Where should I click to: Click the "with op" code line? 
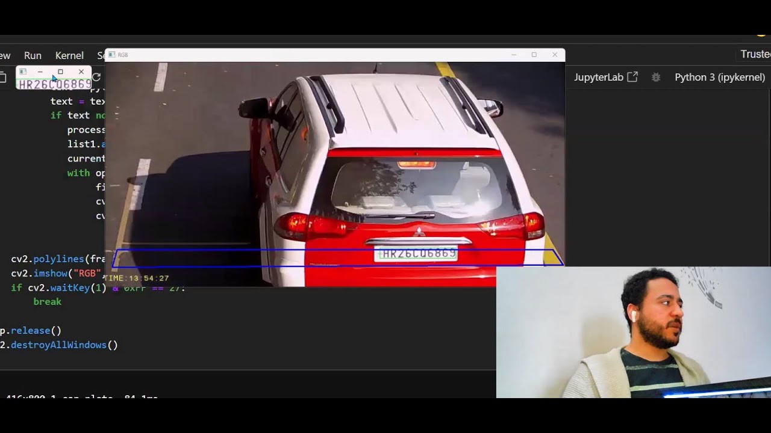(x=86, y=173)
